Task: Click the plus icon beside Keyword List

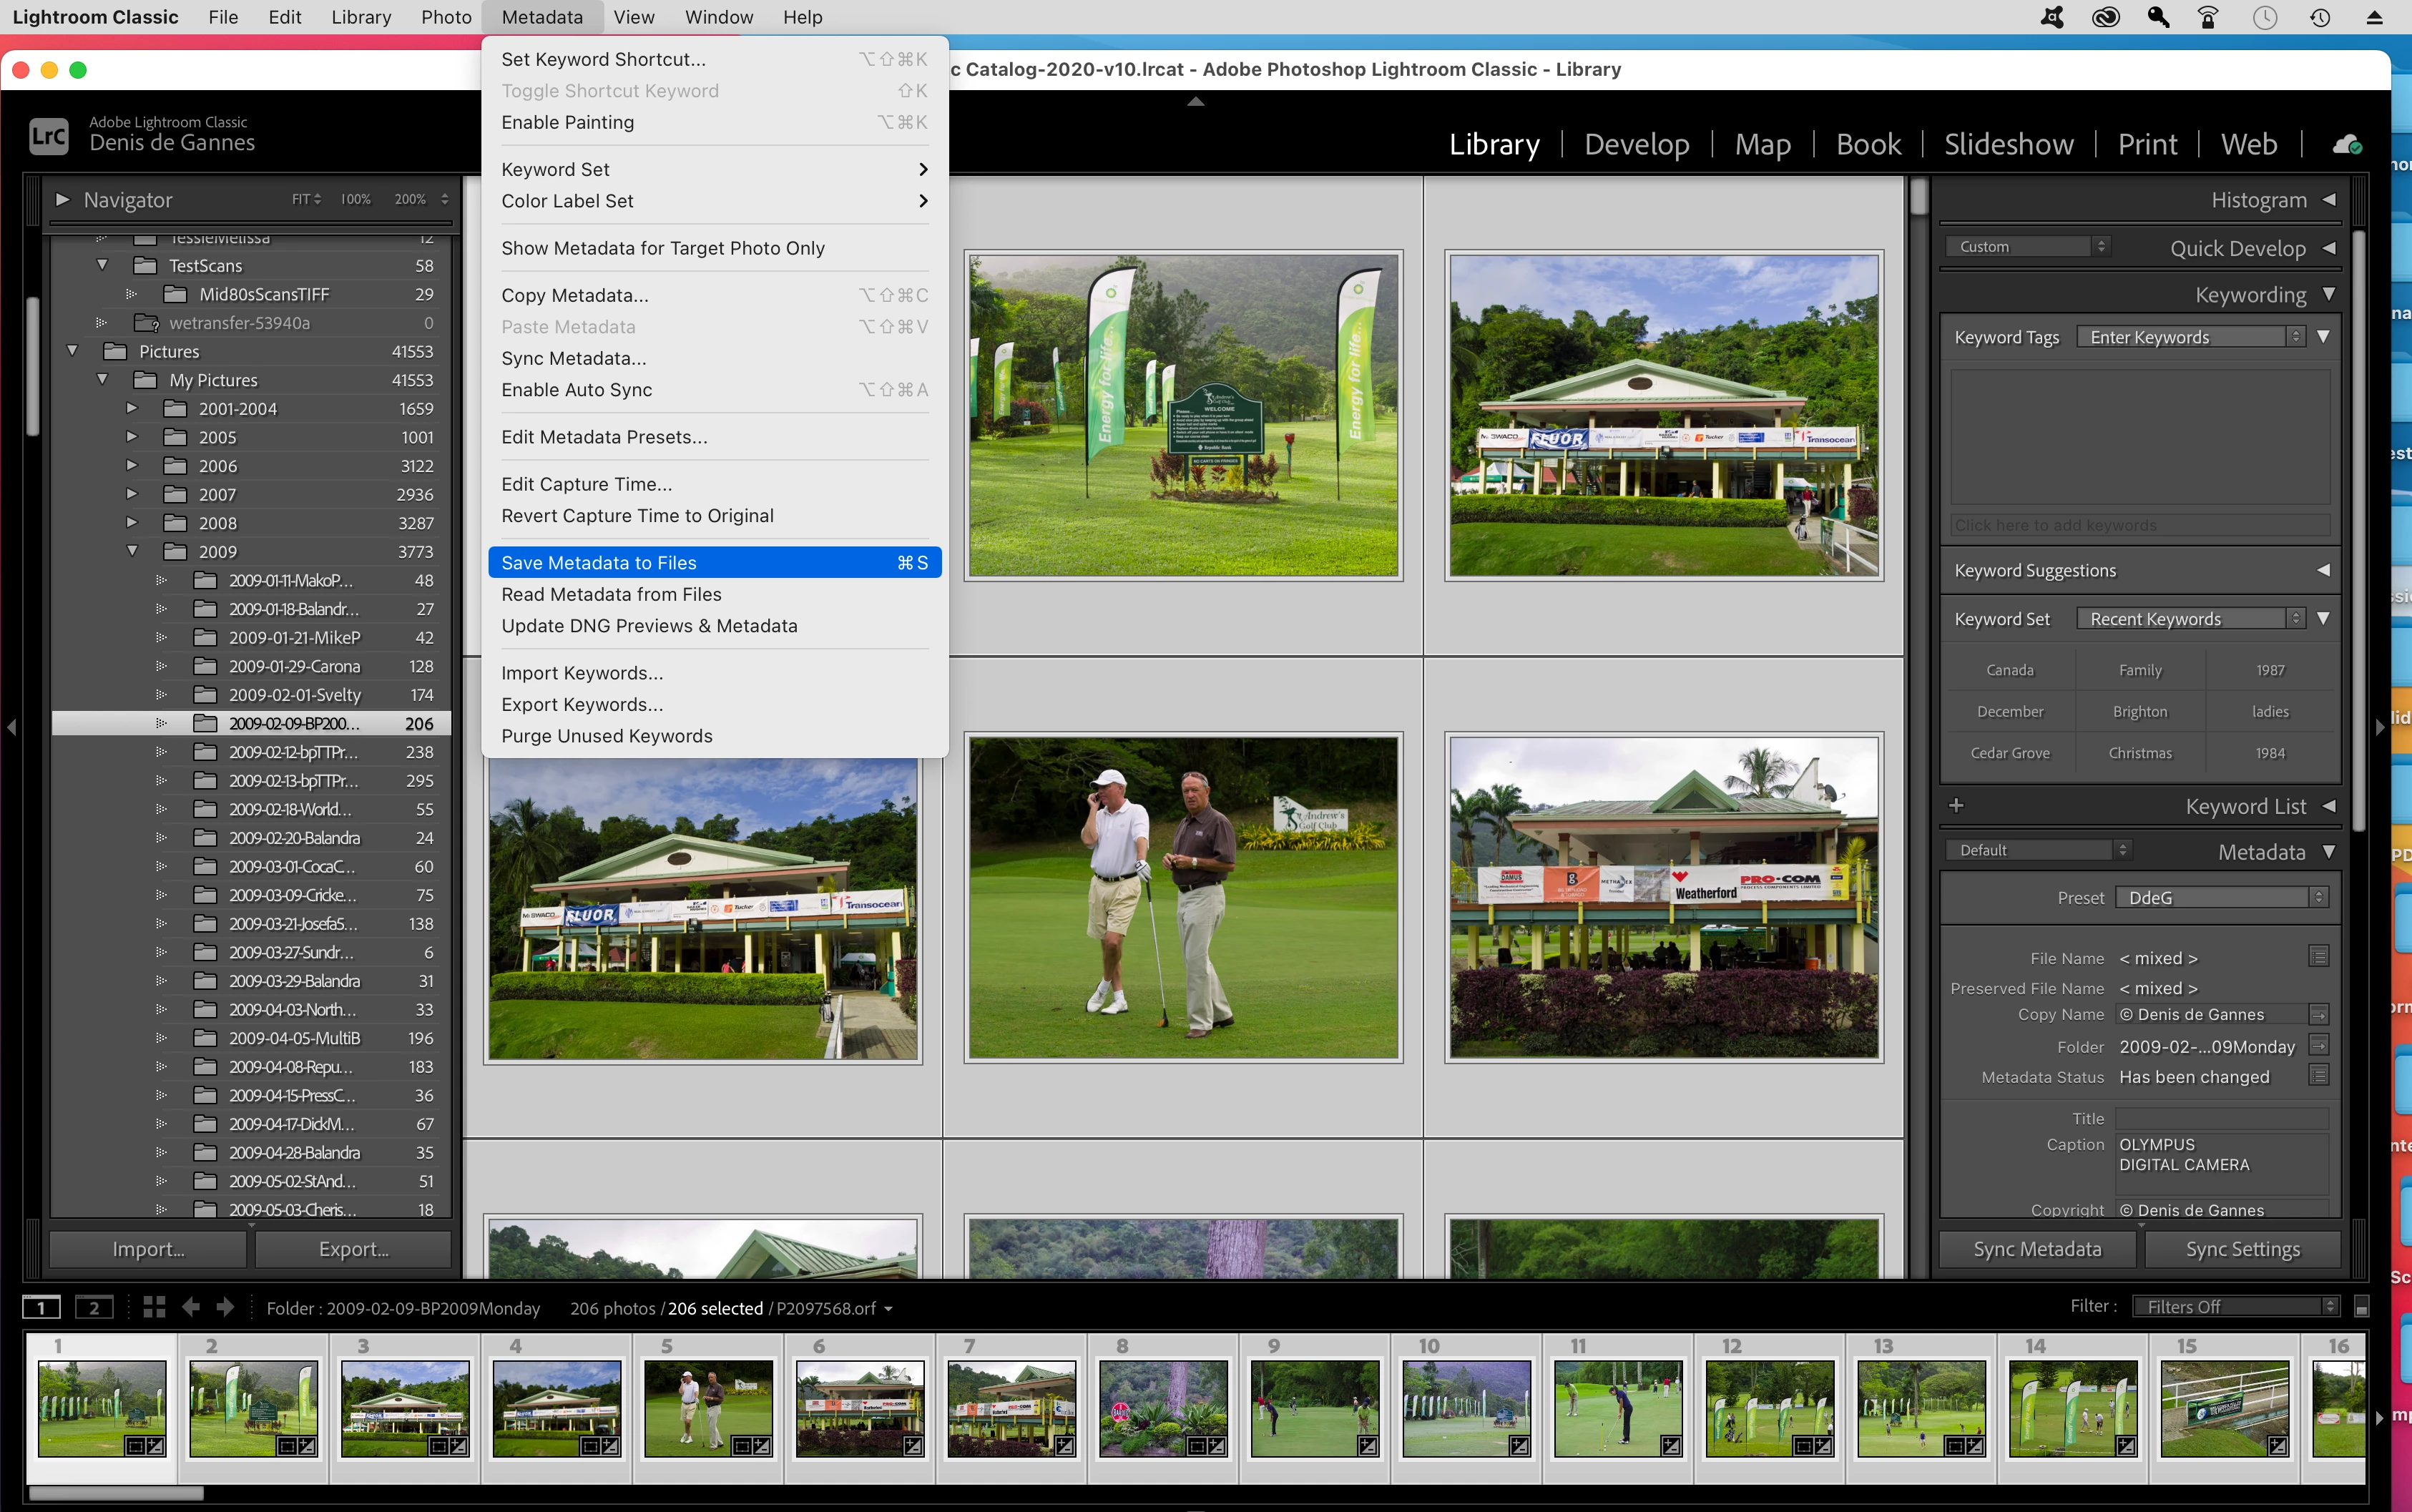Action: pyautogui.click(x=1956, y=805)
